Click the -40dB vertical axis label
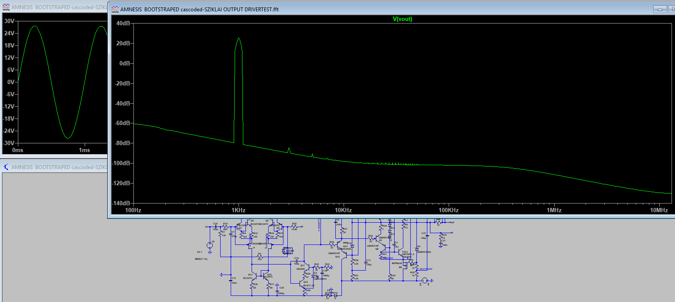The width and height of the screenshot is (675, 302). click(x=121, y=104)
